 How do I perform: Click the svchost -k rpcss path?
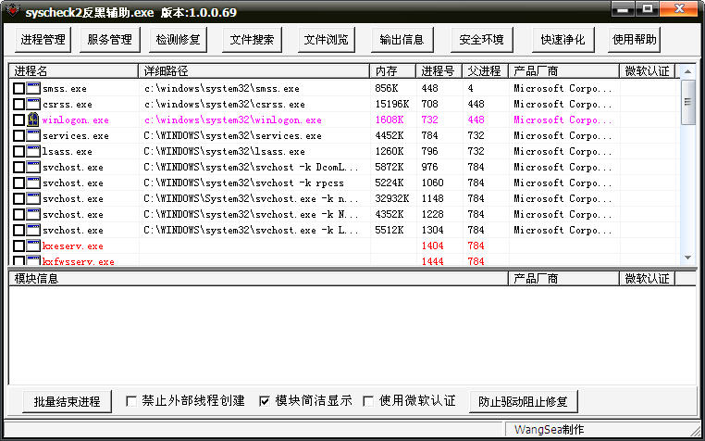tap(243, 183)
